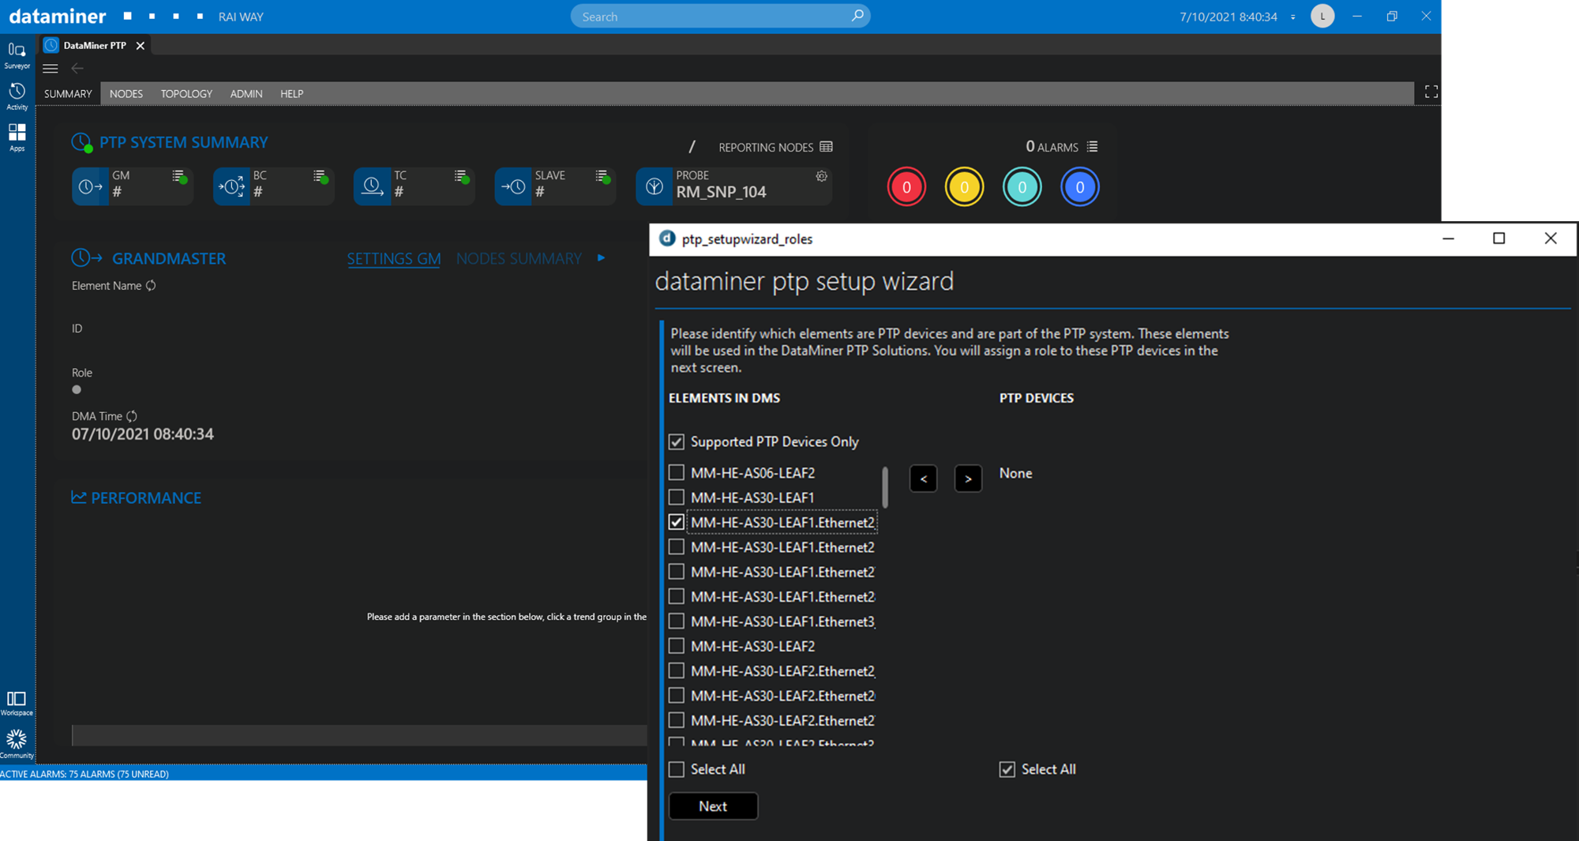Toggle Select All under PTP Devices
The width and height of the screenshot is (1579, 841).
click(1007, 769)
